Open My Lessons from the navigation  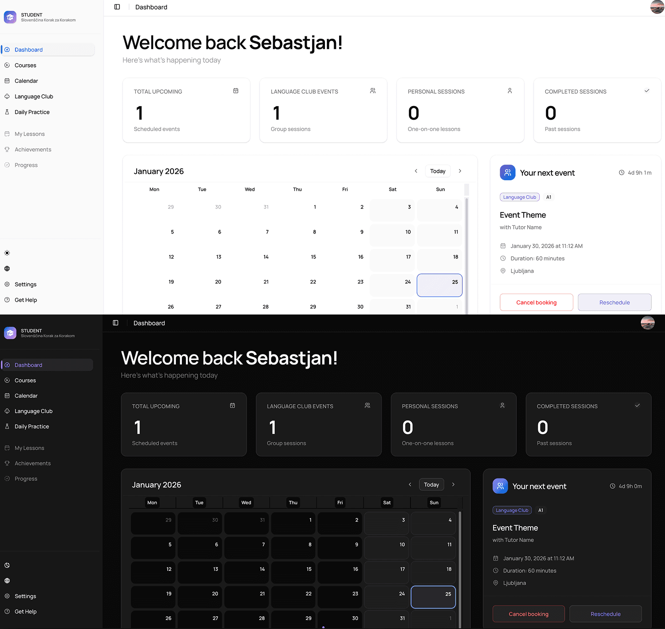30,134
